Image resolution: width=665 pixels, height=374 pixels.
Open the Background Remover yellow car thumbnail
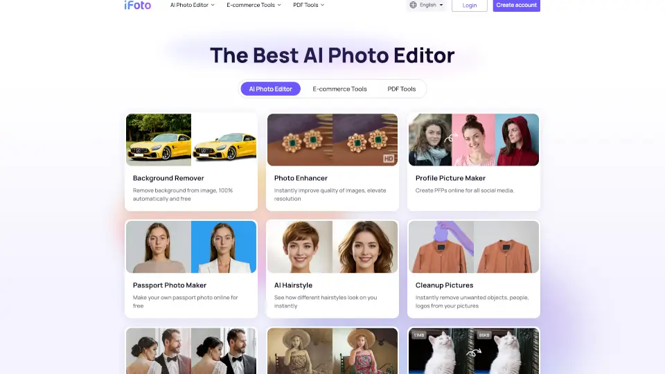pyautogui.click(x=191, y=140)
